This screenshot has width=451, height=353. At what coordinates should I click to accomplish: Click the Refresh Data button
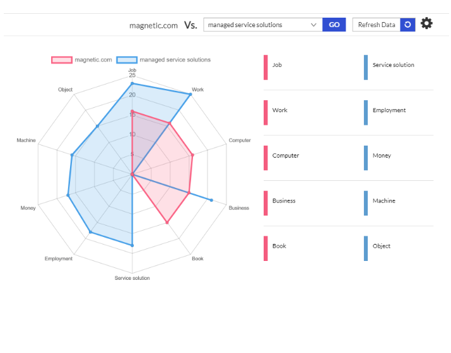(x=377, y=25)
